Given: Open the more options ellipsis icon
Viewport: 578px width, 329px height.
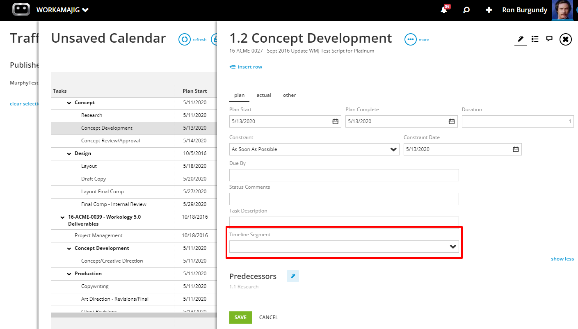Looking at the screenshot, I should (x=411, y=39).
